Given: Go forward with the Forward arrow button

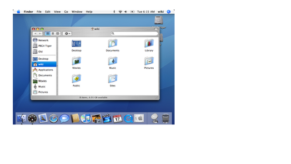Looking at the screenshot, I should click(x=40, y=33).
